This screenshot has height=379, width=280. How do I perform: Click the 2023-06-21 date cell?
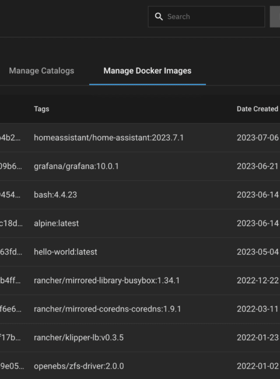[x=258, y=166]
